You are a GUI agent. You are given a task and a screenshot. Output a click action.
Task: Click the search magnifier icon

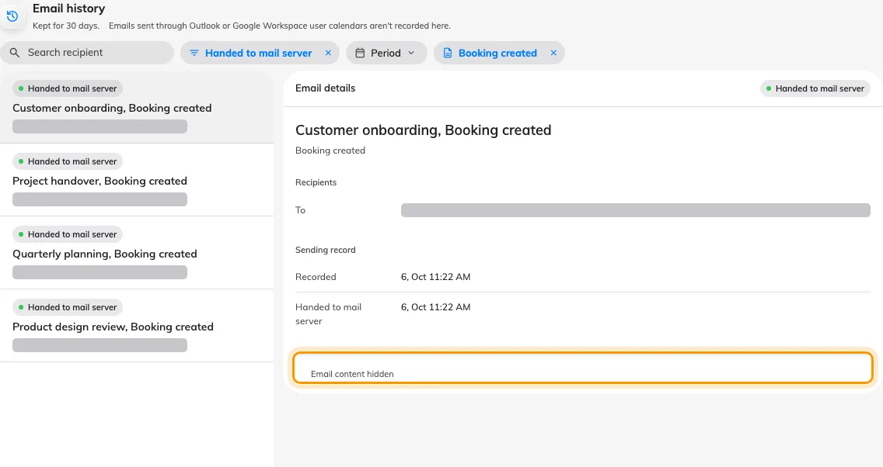tap(15, 52)
